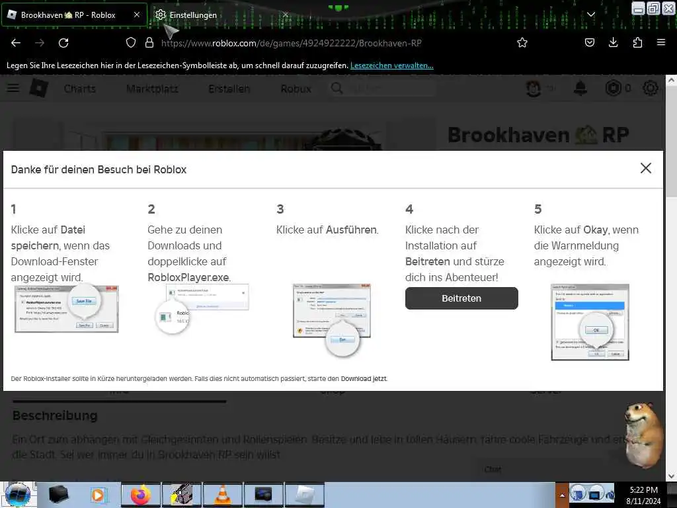Image resolution: width=677 pixels, height=508 pixels.
Task: Open the knight character taskbar app
Action: (x=181, y=495)
